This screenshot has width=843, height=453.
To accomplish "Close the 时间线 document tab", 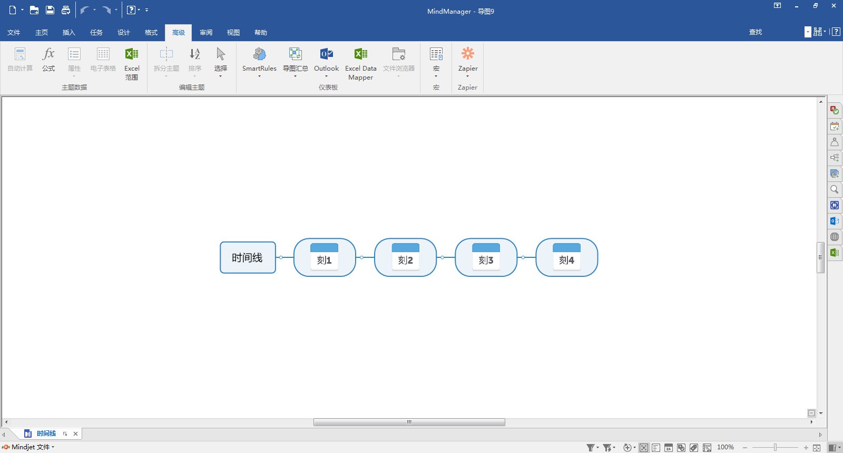I will point(75,433).
